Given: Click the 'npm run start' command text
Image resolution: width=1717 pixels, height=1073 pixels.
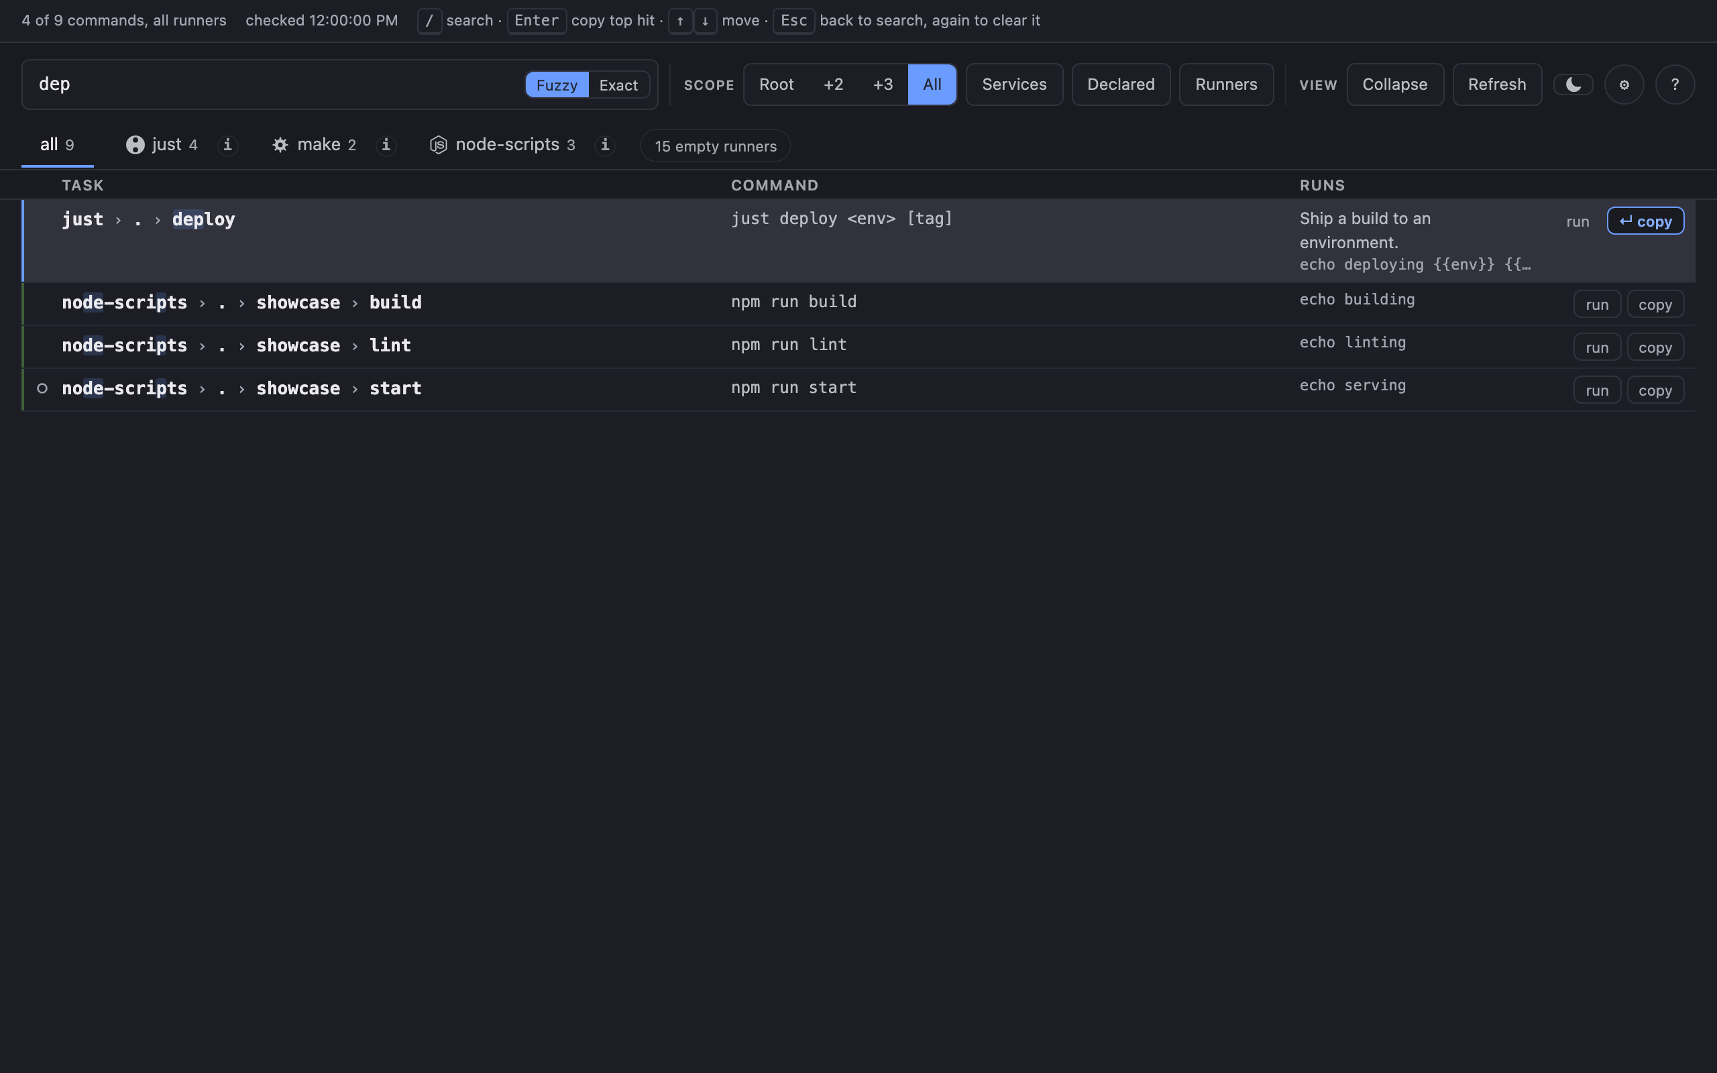Looking at the screenshot, I should [793, 388].
